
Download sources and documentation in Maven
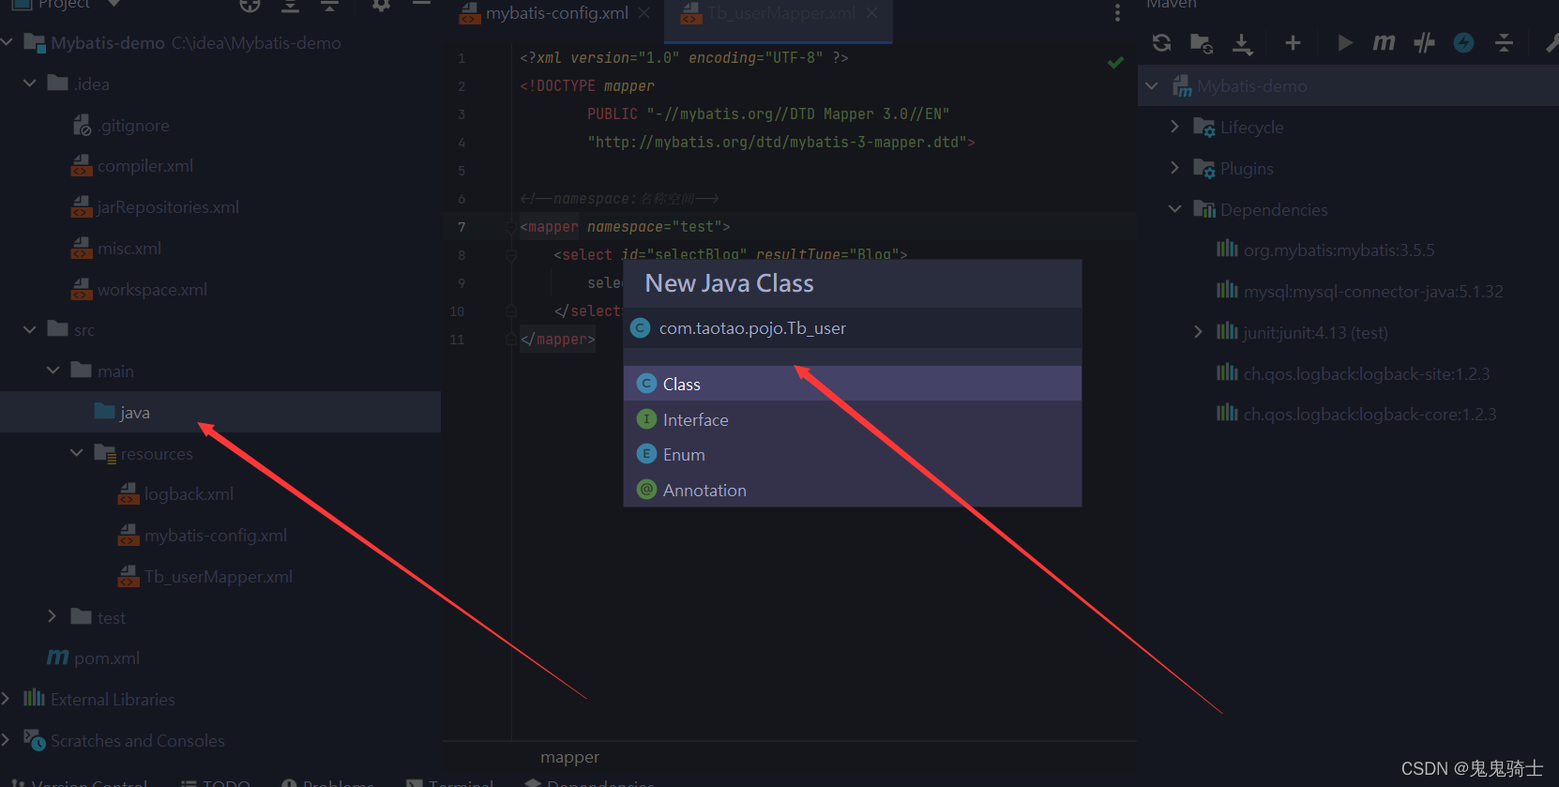click(1242, 43)
